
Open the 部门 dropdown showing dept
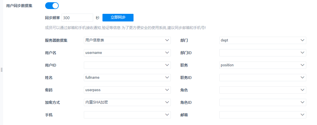263,40
